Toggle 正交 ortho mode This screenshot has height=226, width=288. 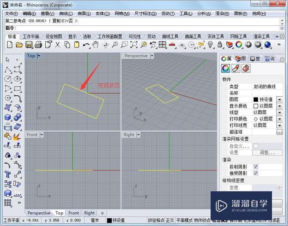point(170,220)
